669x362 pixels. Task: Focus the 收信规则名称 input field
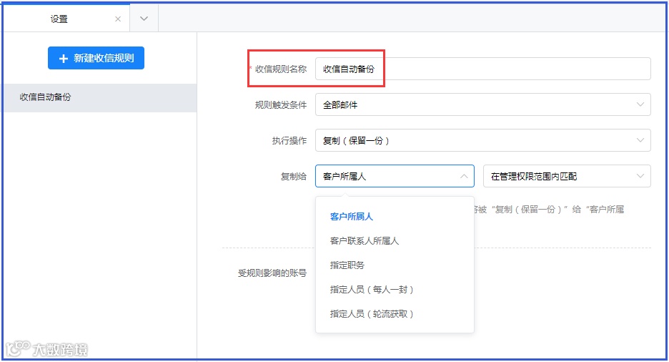[x=483, y=69]
